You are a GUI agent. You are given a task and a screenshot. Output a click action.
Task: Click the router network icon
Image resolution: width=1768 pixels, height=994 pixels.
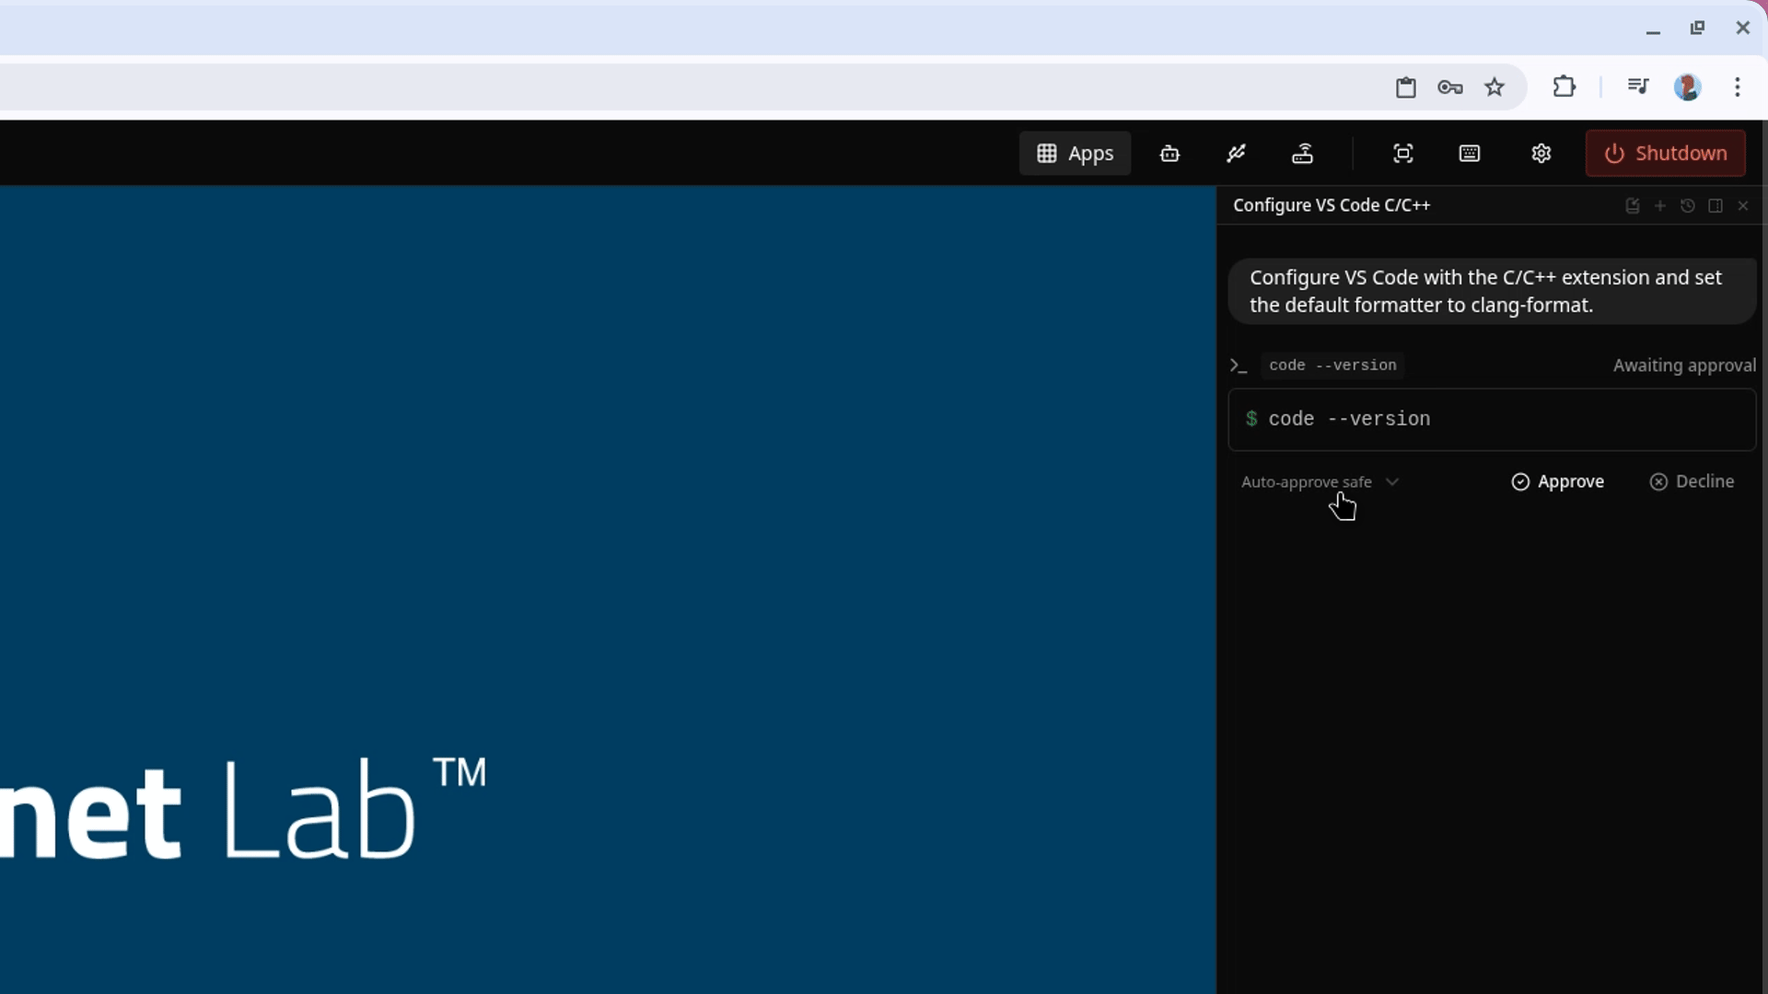click(x=1302, y=154)
